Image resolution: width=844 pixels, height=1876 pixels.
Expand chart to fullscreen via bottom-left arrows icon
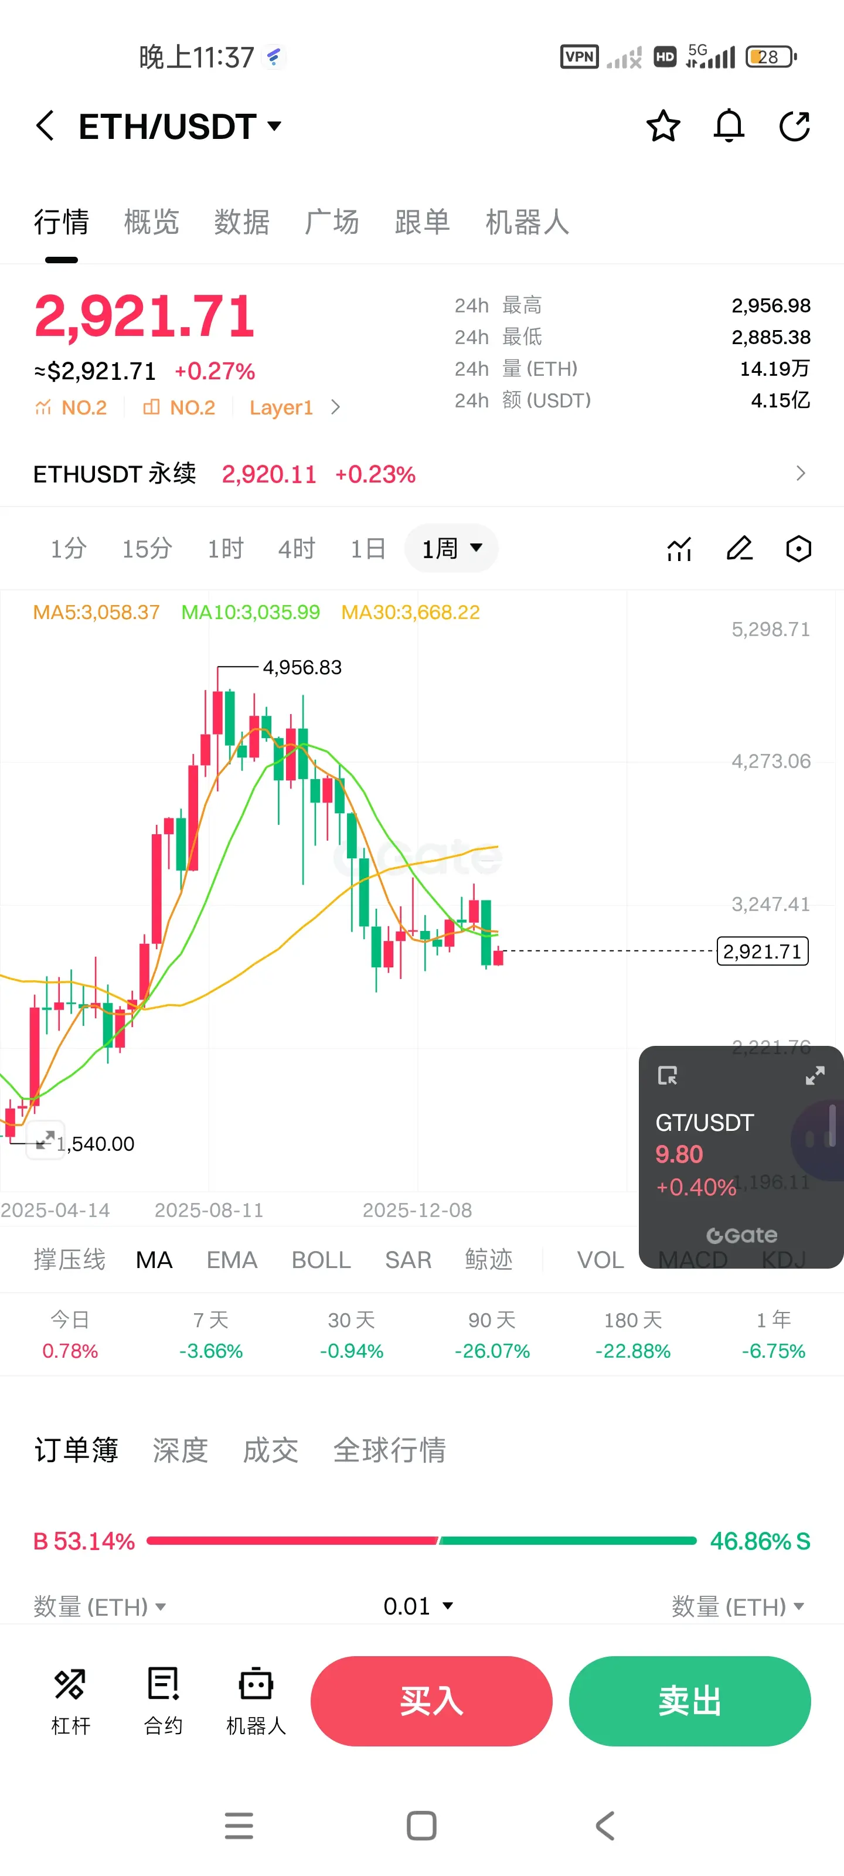45,1140
